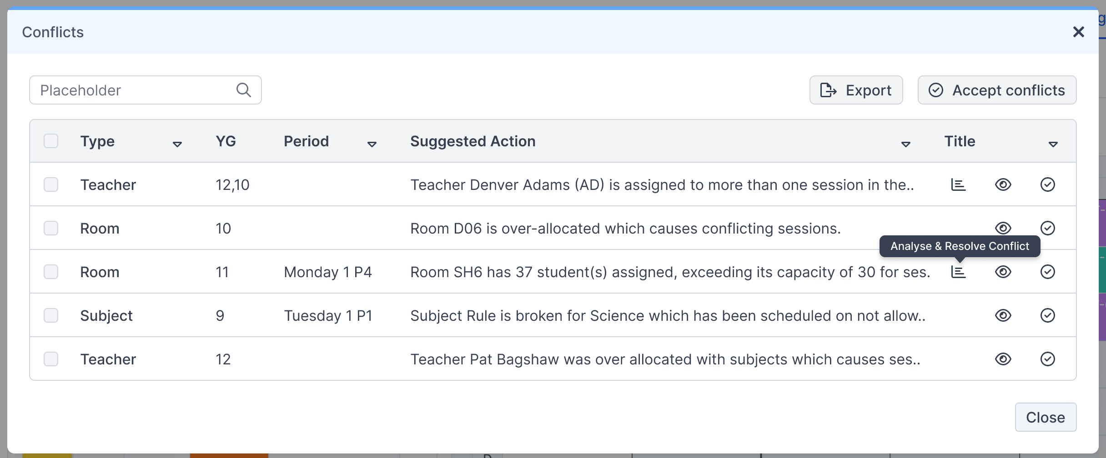View the Room D06 conflict eye icon

click(x=1003, y=228)
